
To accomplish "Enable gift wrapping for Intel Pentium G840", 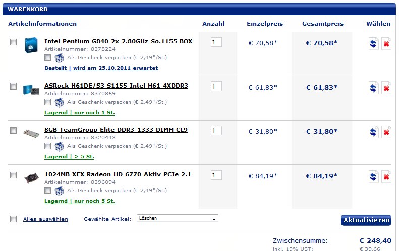I will [x=47, y=58].
